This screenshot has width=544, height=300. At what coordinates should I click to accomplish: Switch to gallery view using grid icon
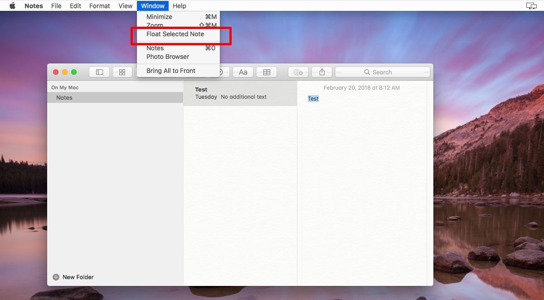point(122,72)
